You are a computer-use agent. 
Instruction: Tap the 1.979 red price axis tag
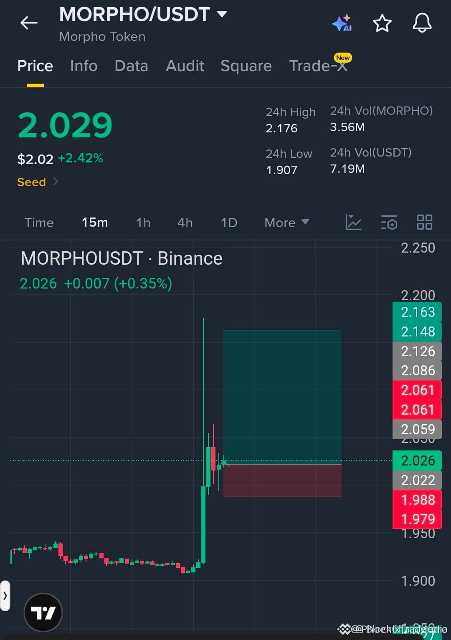(x=417, y=519)
